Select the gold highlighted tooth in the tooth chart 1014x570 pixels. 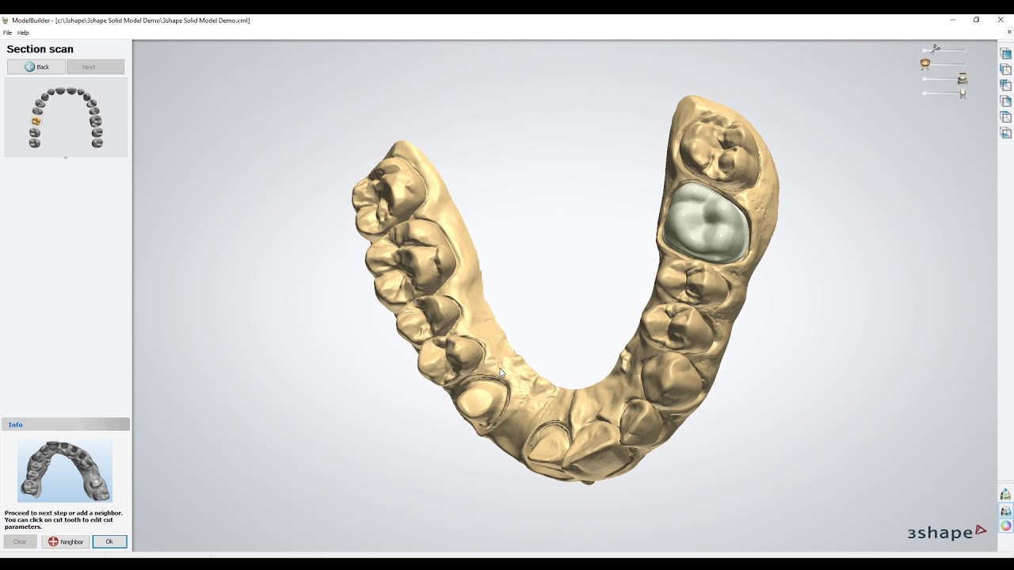click(x=36, y=121)
